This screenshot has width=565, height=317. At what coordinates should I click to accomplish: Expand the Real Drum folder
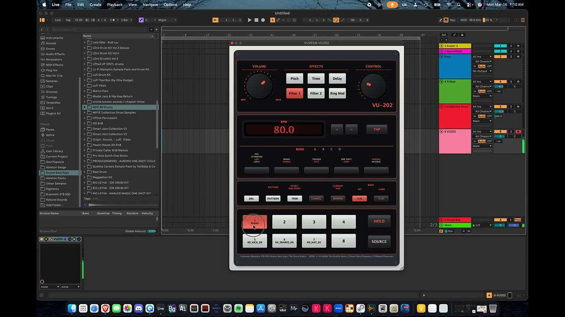[85, 172]
